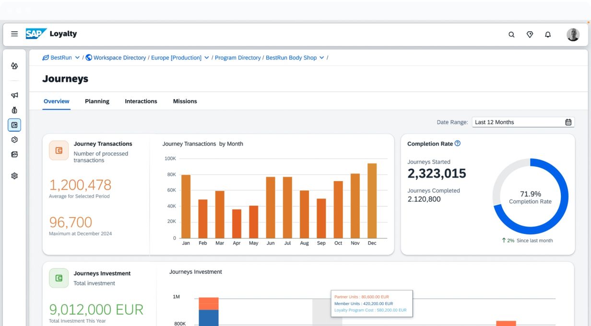Select the megaphone campaigns sidebar icon

point(14,95)
